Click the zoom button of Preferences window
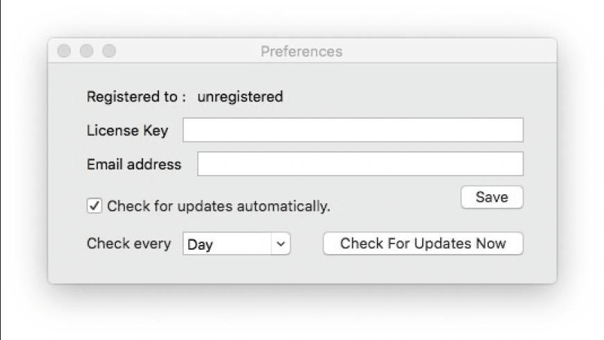 [109, 51]
